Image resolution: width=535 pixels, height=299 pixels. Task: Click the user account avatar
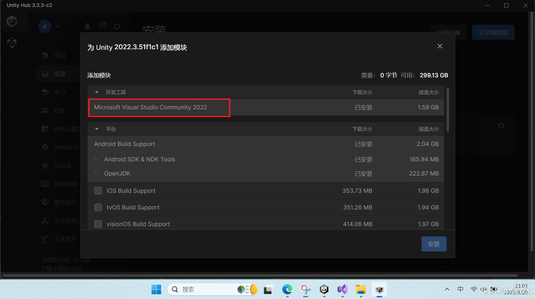pos(45,26)
